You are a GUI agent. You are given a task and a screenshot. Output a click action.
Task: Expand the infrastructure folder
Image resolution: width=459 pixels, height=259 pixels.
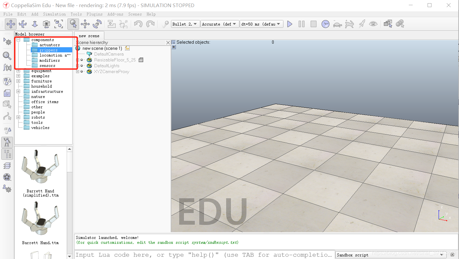(x=18, y=92)
